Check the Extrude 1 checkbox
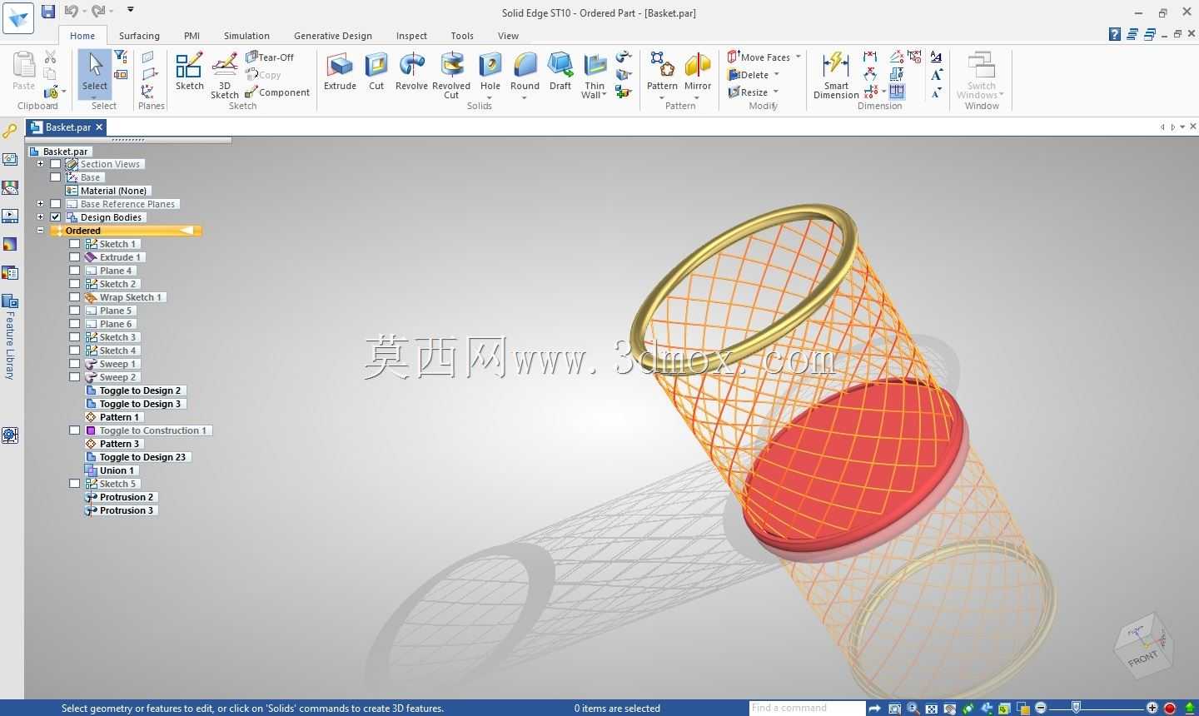The height and width of the screenshot is (716, 1199). pos(75,257)
